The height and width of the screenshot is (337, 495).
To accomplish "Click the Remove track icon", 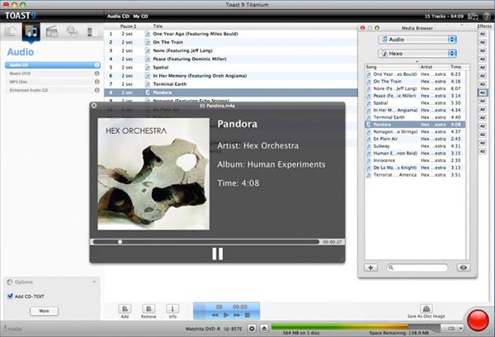I will [x=148, y=308].
